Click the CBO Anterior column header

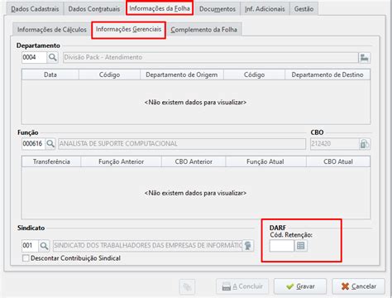coord(194,161)
